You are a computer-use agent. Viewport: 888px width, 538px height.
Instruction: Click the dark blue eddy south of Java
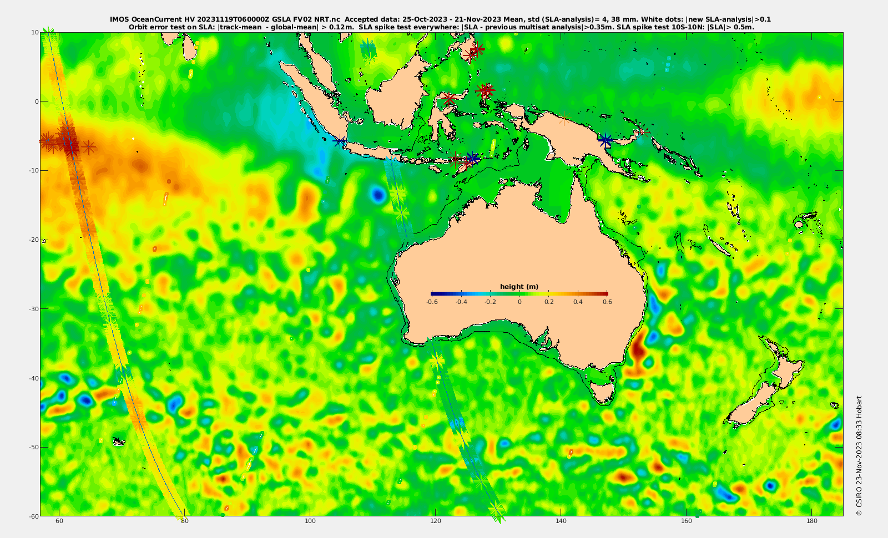coord(379,195)
